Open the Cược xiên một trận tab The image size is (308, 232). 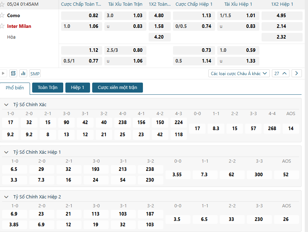[117, 88]
